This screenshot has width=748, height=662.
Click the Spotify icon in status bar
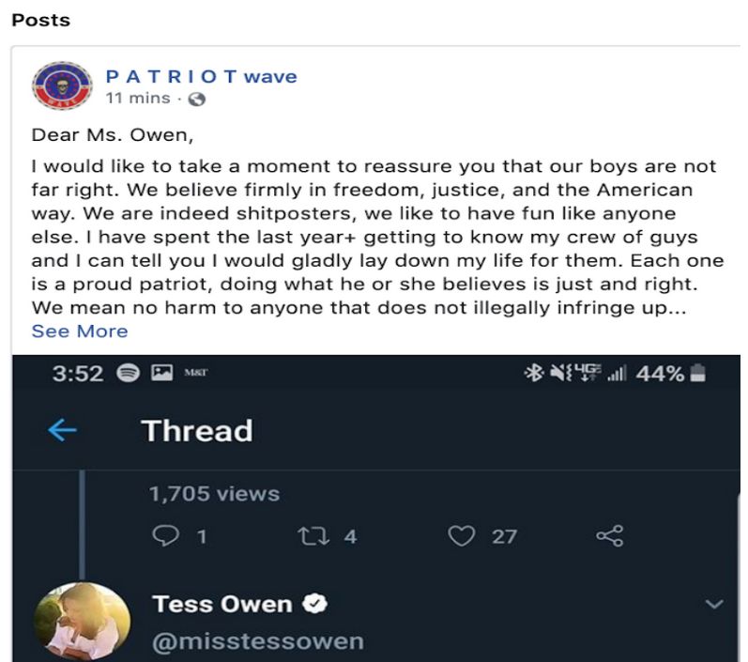point(129,373)
